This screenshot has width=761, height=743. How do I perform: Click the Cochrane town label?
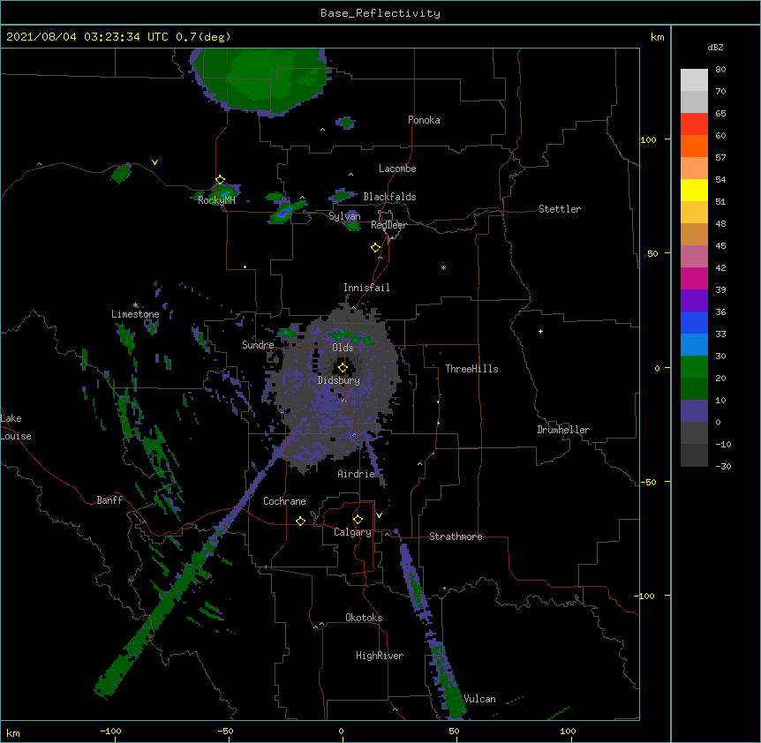pos(284,501)
